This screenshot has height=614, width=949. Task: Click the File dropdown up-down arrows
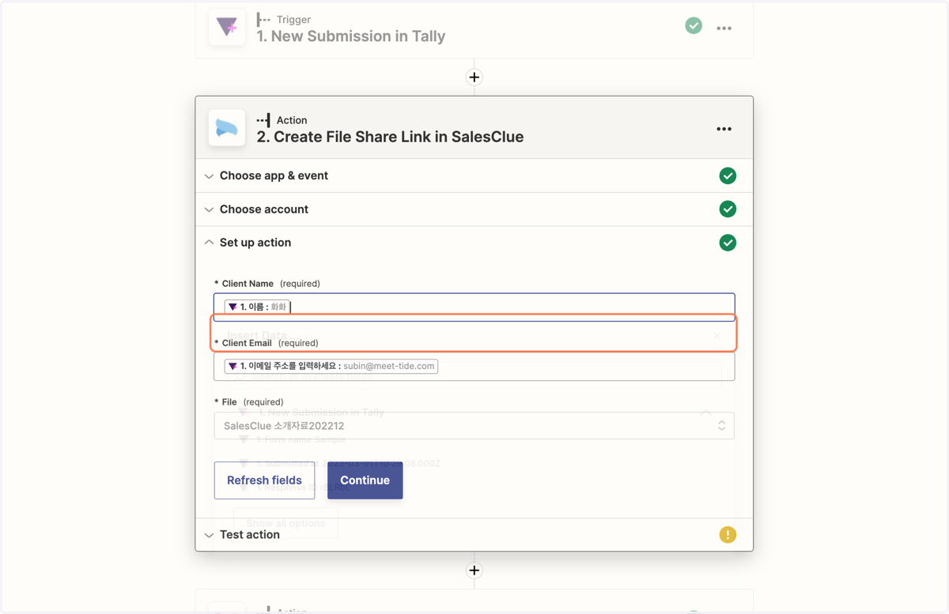[721, 426]
